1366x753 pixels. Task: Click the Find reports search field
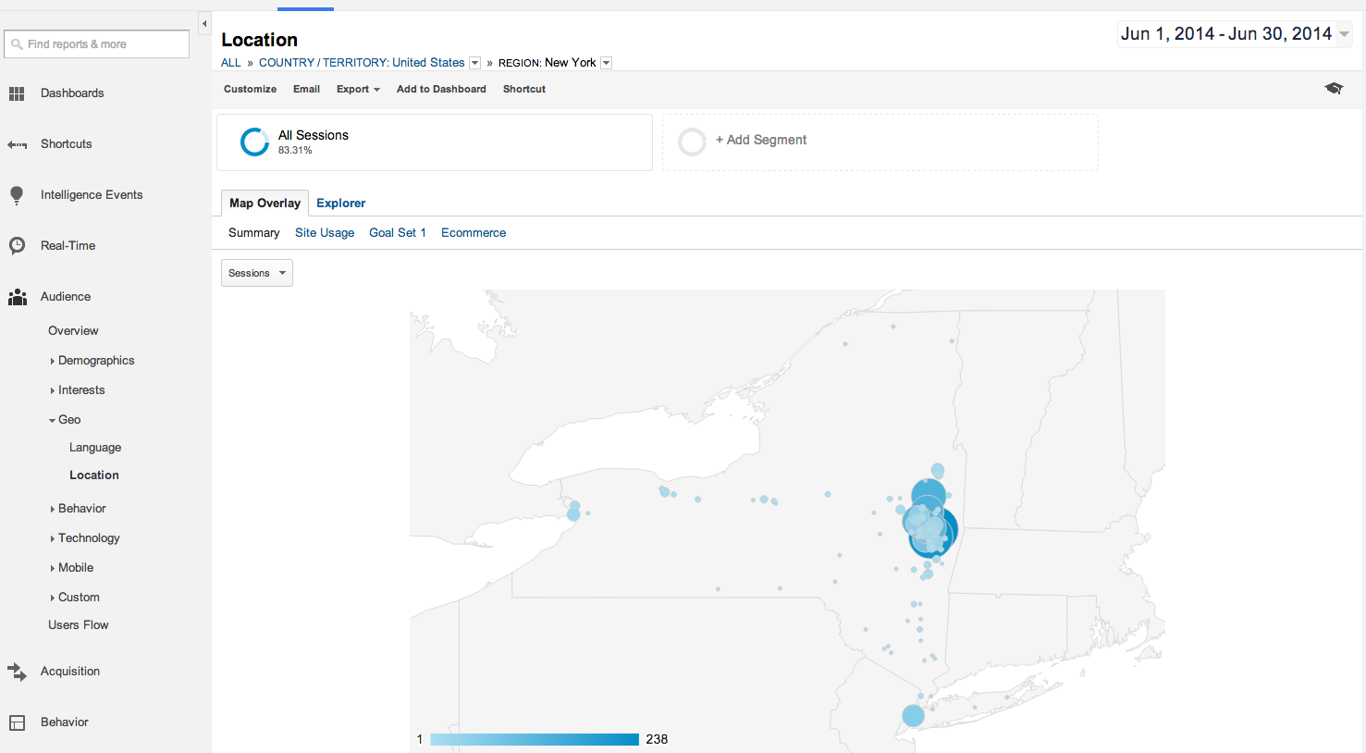coord(97,44)
